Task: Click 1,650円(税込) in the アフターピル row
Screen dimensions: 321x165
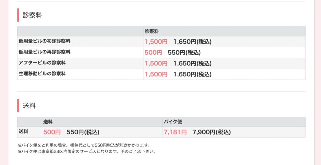Action: click(x=192, y=64)
